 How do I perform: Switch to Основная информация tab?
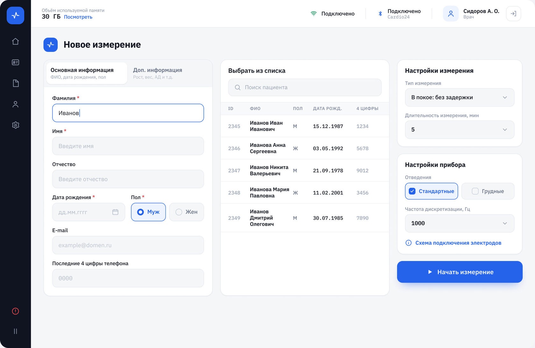(87, 73)
